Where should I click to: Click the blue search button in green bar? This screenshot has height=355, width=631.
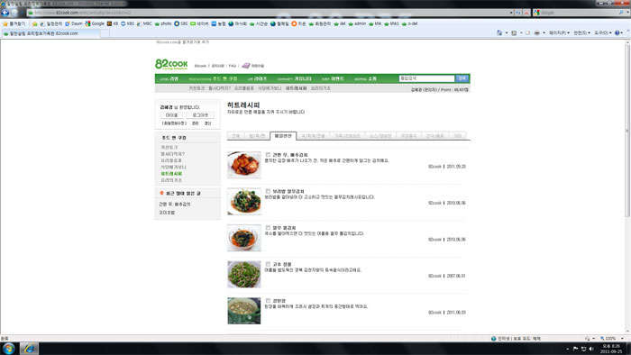462,78
